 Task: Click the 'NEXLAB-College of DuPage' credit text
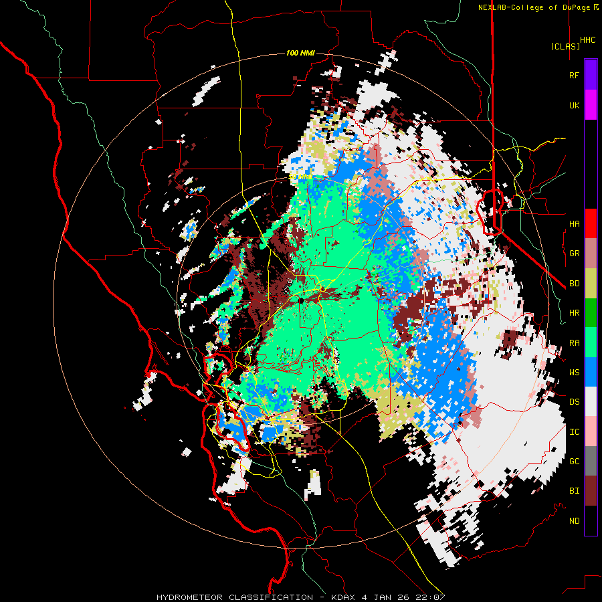[x=534, y=7]
